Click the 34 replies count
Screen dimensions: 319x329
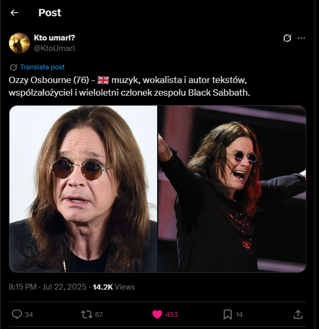pyautogui.click(x=29, y=315)
